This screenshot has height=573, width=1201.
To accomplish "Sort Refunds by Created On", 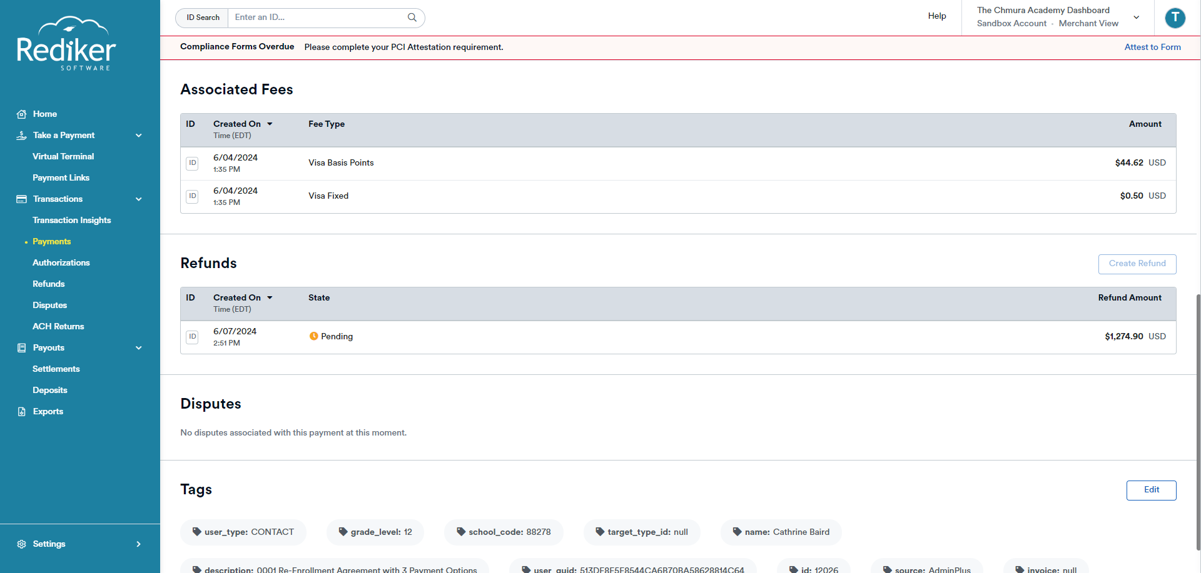I will (x=243, y=297).
